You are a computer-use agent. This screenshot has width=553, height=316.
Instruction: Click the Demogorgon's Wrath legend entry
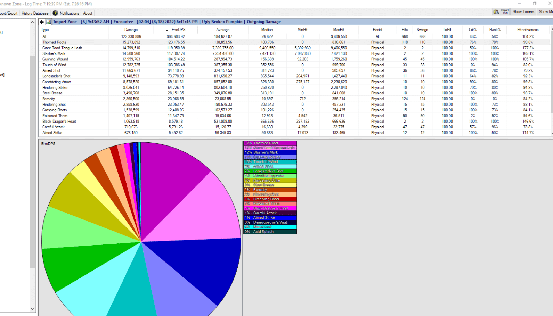[x=270, y=223]
